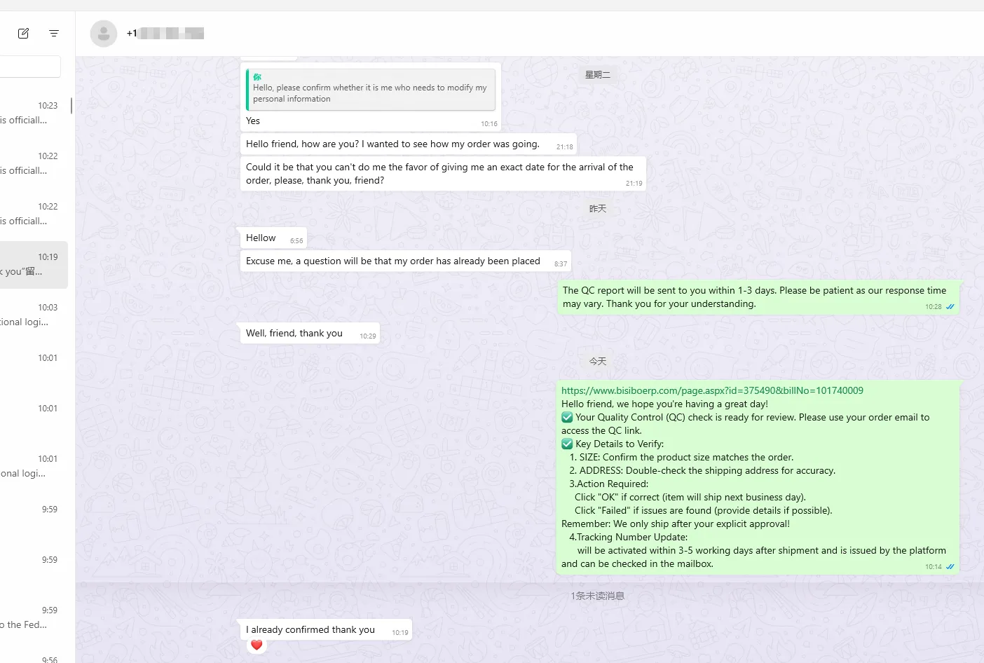984x663 pixels.
Task: Click the 'I already confirmed thank you' message
Action: click(x=310, y=629)
